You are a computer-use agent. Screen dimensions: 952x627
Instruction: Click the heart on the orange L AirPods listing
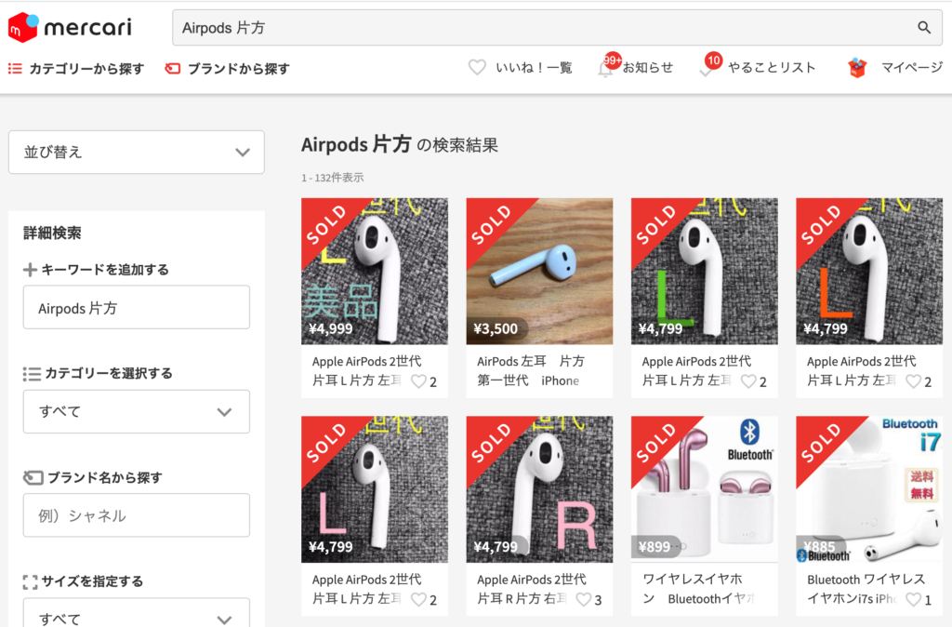pyautogui.click(x=913, y=381)
